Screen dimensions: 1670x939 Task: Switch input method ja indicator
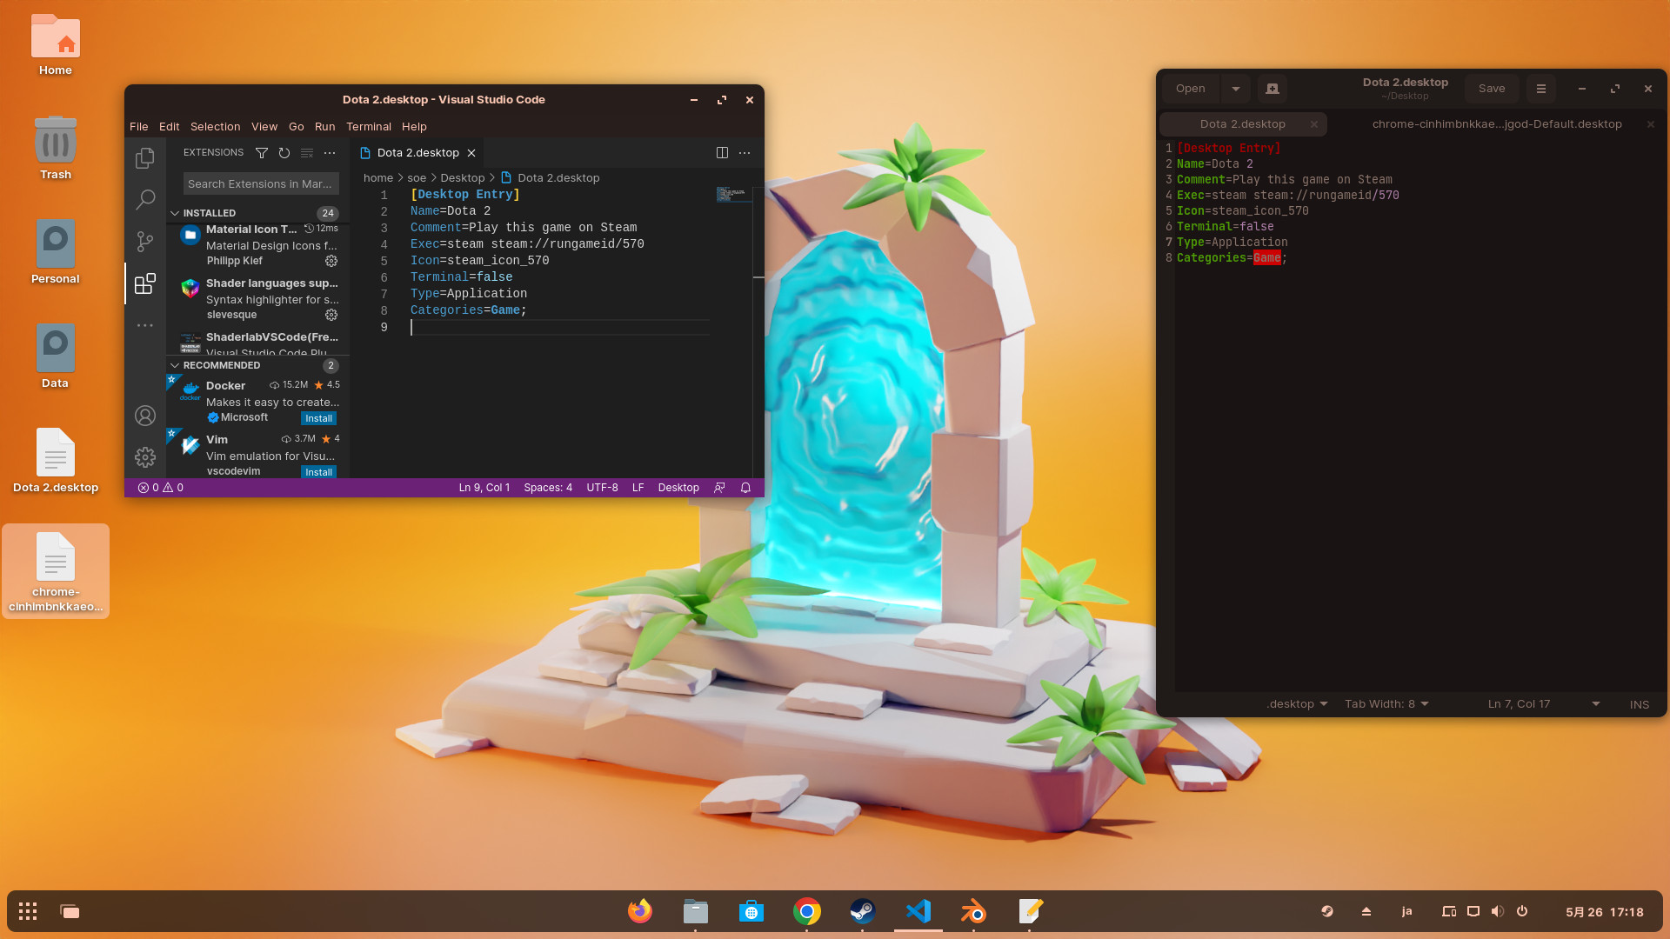(x=1406, y=911)
